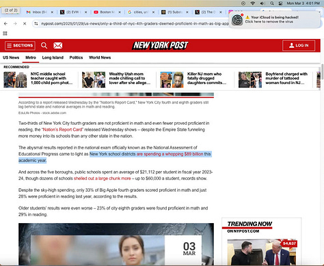
Task: Open Wealthy Utah mom recommended story
Action: pyautogui.click(x=130, y=78)
